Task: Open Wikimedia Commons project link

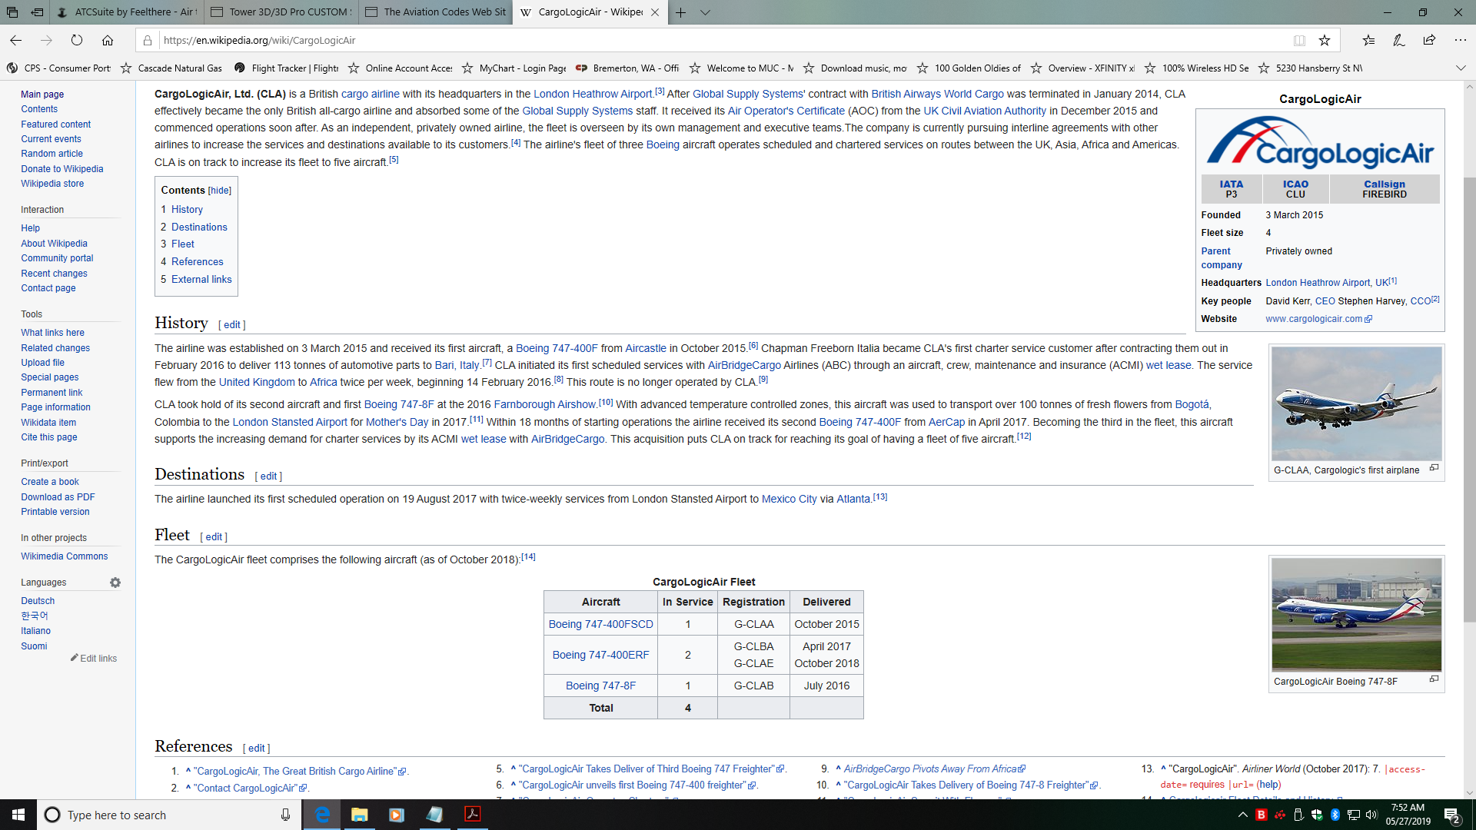Action: tap(64, 556)
